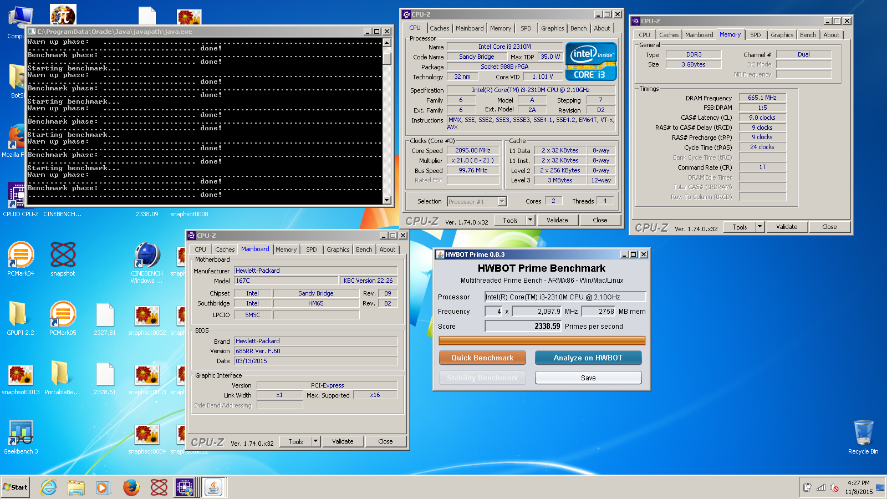
Task: Open About tab in Mainboard window
Action: (x=388, y=249)
